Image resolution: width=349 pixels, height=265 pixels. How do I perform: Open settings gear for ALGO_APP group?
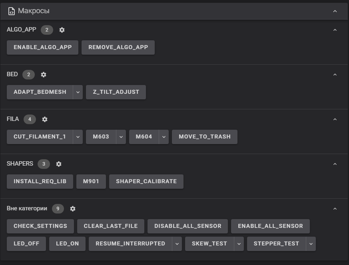tap(62, 30)
